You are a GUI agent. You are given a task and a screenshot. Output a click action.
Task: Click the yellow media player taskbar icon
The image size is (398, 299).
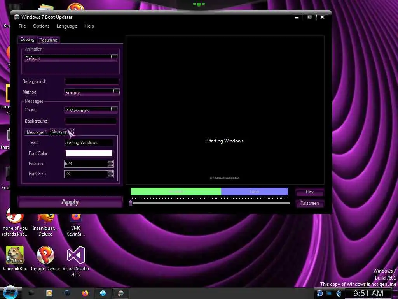(49, 293)
